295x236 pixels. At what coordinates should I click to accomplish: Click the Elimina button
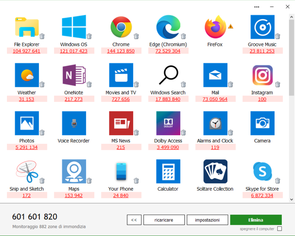pyautogui.click(x=256, y=220)
